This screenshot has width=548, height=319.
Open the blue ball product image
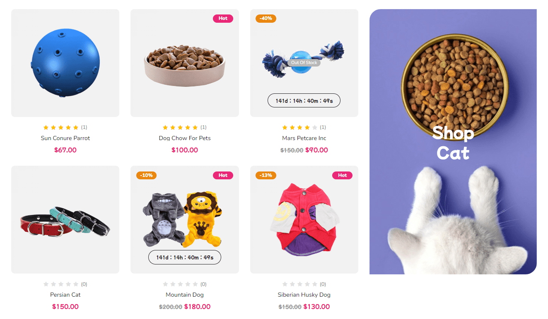[65, 63]
